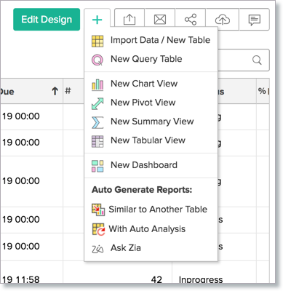
Task: Click the % column header
Action: tap(263, 91)
